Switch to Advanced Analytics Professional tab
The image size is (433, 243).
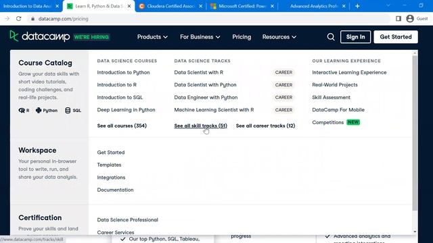[x=314, y=6]
